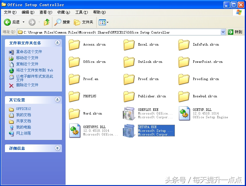
Task: Click the Proof.en folder icon
Action: click(x=74, y=79)
